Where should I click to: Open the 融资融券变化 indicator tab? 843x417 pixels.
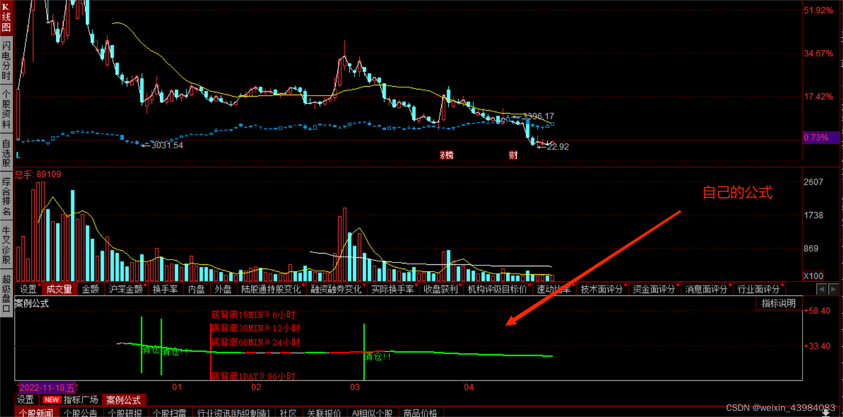click(x=336, y=289)
